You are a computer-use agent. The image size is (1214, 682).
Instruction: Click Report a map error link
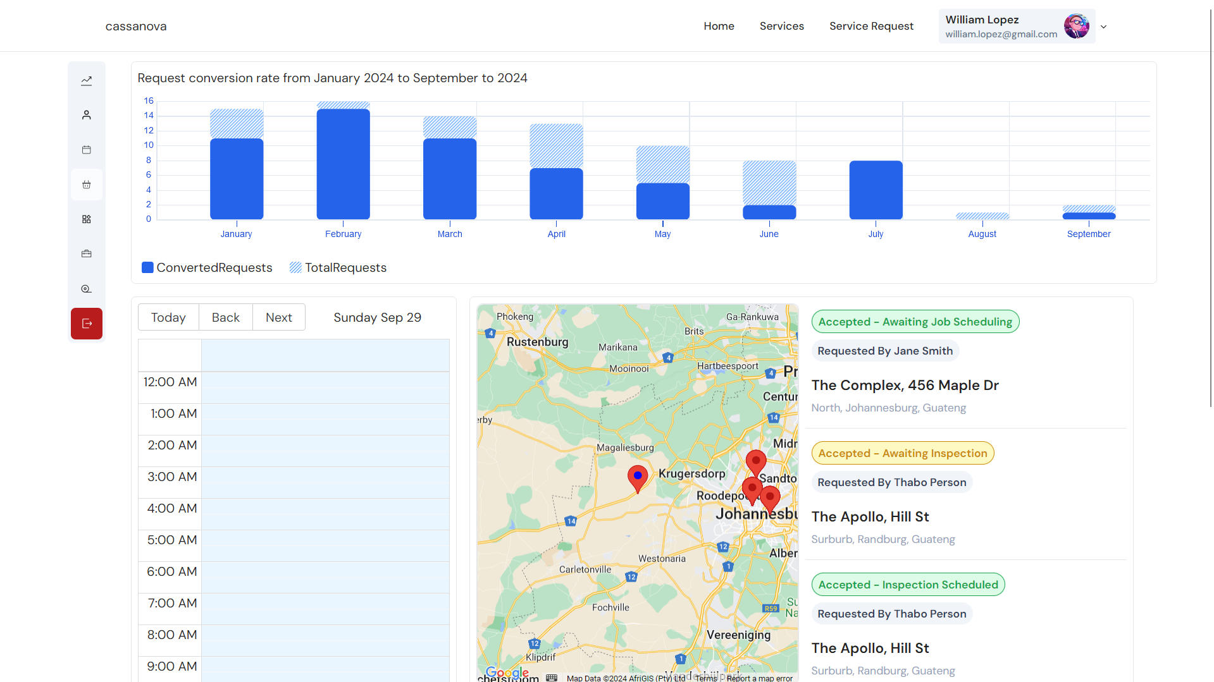pos(759,678)
